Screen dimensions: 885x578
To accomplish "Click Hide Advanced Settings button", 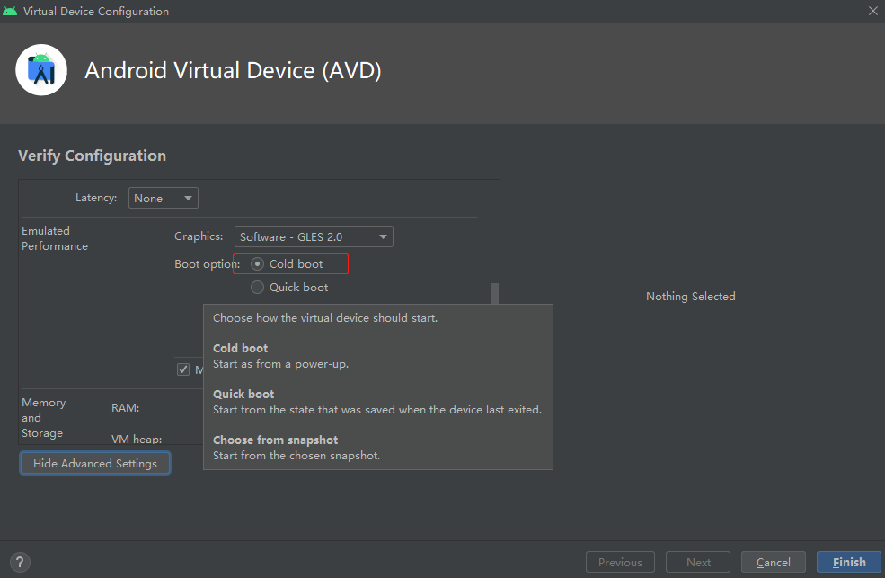I will click(95, 464).
